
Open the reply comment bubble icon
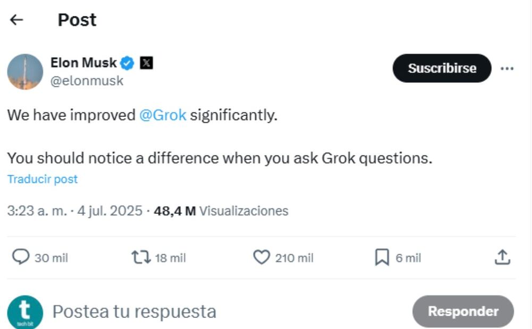pyautogui.click(x=21, y=257)
